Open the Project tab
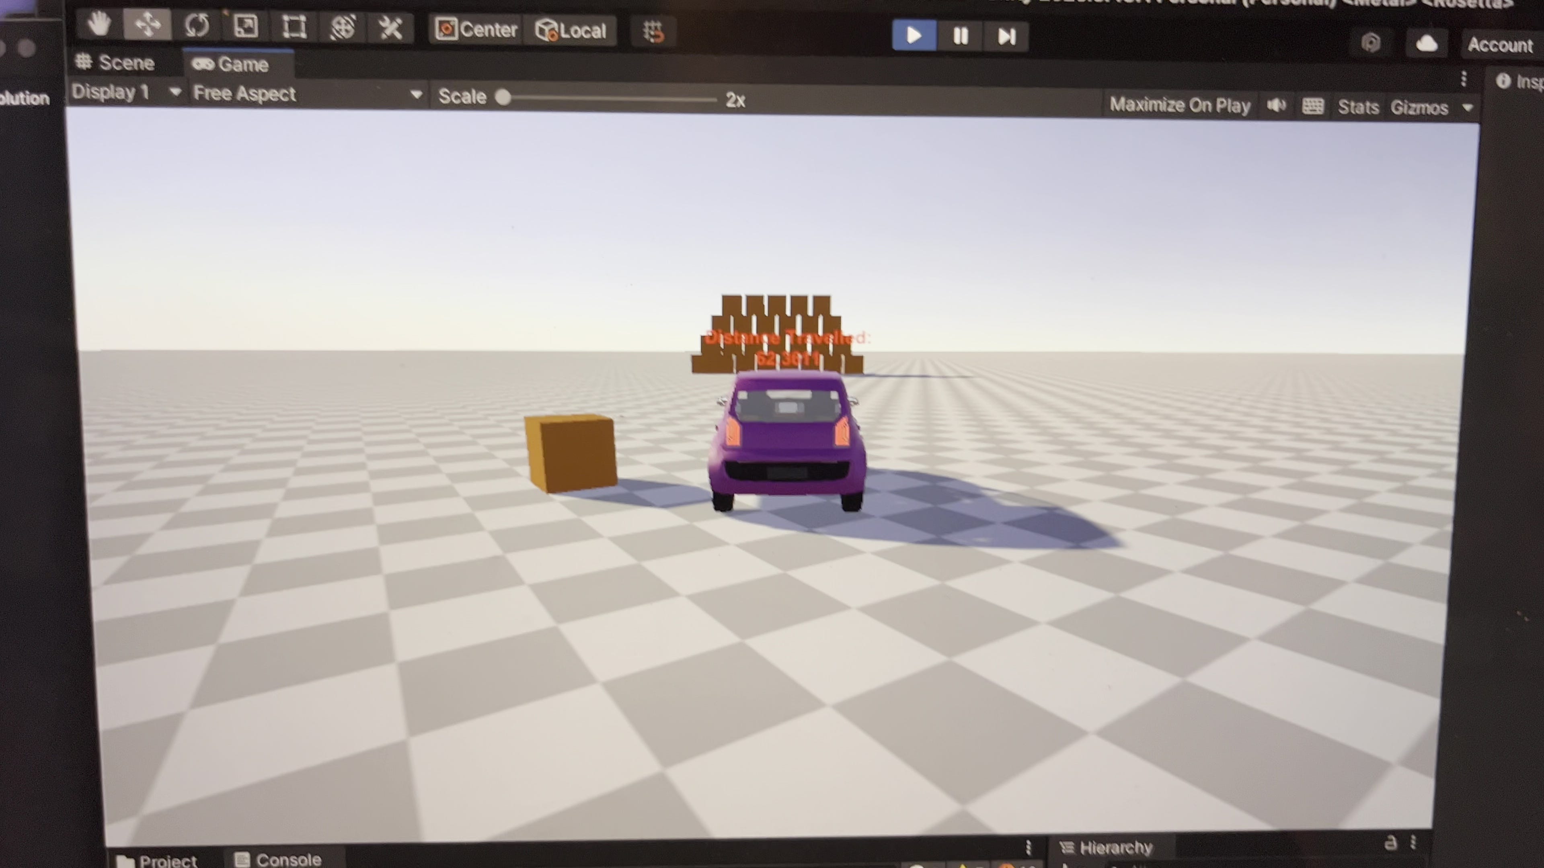 click(x=157, y=861)
